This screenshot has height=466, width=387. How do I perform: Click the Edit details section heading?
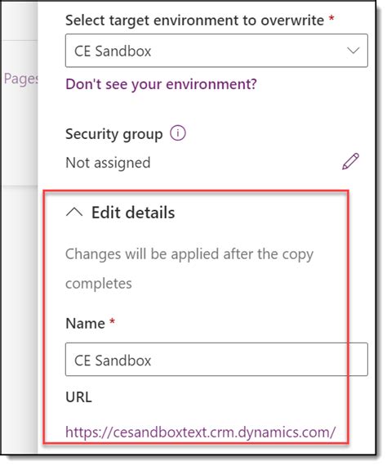pyautogui.click(x=133, y=213)
